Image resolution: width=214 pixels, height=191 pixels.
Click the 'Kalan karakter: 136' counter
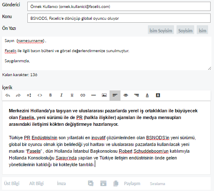[20, 75]
